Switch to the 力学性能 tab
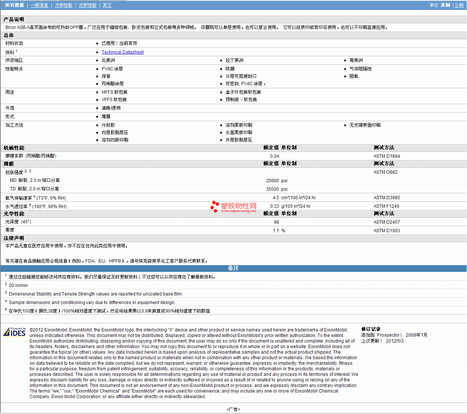 click(64, 5)
